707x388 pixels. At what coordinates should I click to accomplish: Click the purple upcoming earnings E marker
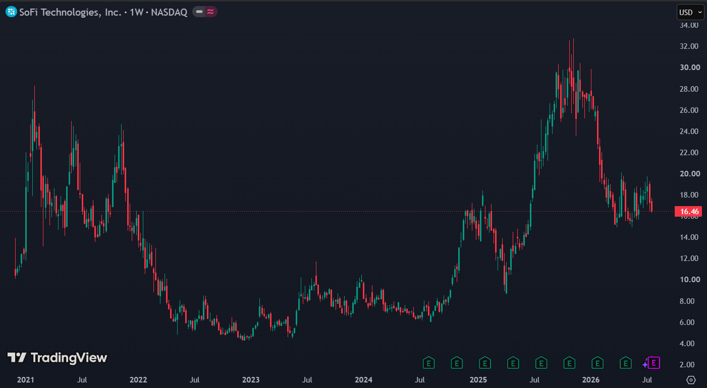(x=655, y=362)
